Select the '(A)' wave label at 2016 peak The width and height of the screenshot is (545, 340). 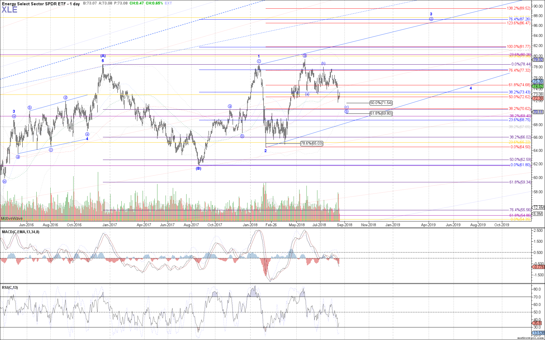(x=103, y=56)
